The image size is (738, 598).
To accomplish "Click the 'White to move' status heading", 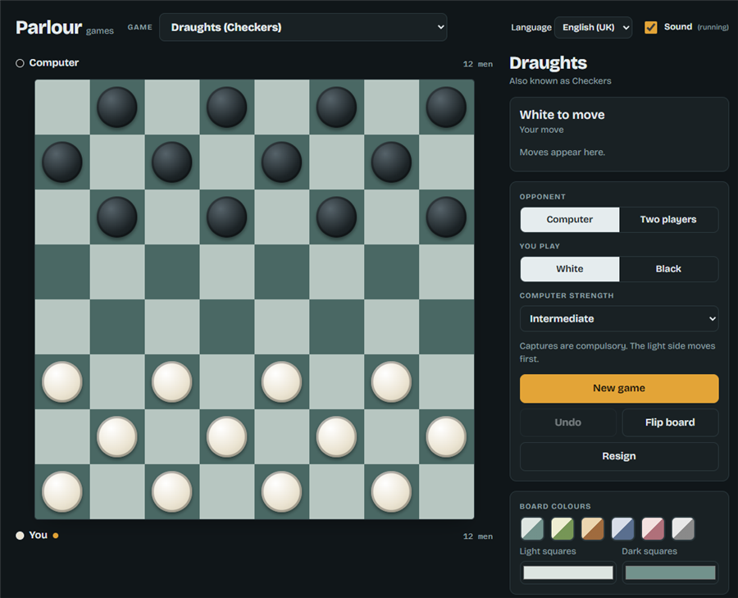I will click(x=562, y=115).
